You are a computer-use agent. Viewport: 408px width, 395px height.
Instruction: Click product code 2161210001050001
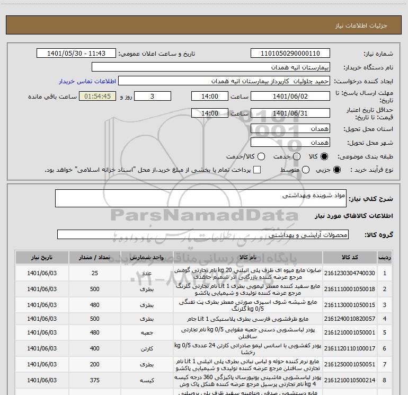pyautogui.click(x=350, y=332)
